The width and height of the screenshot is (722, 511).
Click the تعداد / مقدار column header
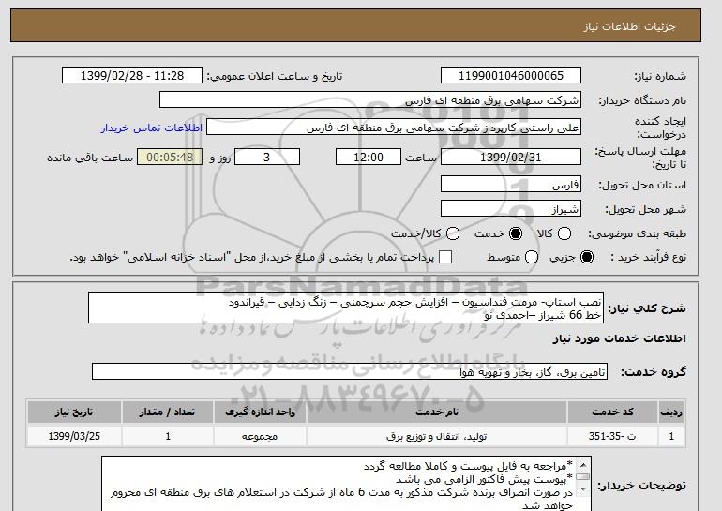click(168, 412)
